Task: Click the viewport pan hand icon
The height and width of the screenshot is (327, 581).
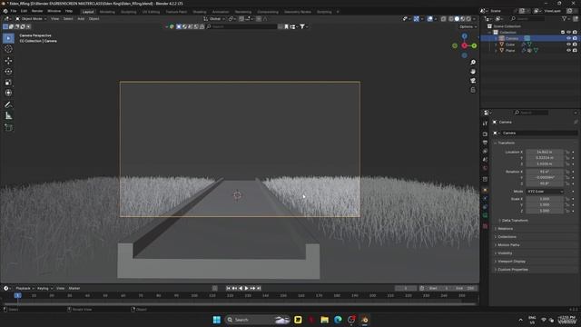Action: 473,72
